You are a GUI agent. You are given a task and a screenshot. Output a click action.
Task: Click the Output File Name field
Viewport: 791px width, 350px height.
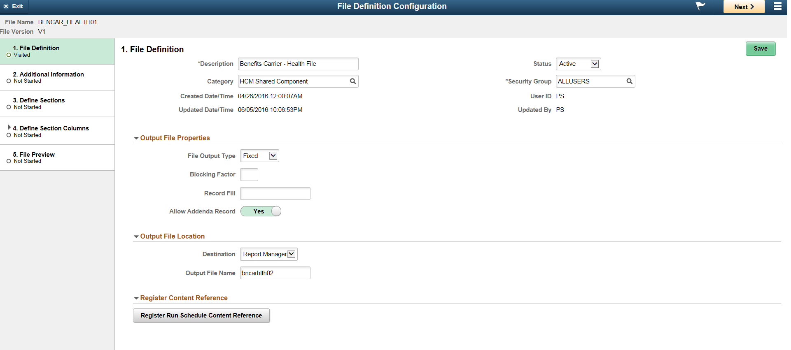pyautogui.click(x=275, y=273)
